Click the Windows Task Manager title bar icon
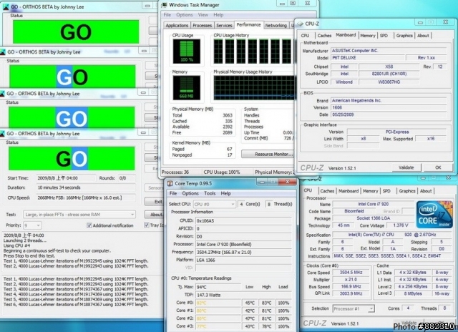This screenshot has width=458, height=332. coord(165,5)
